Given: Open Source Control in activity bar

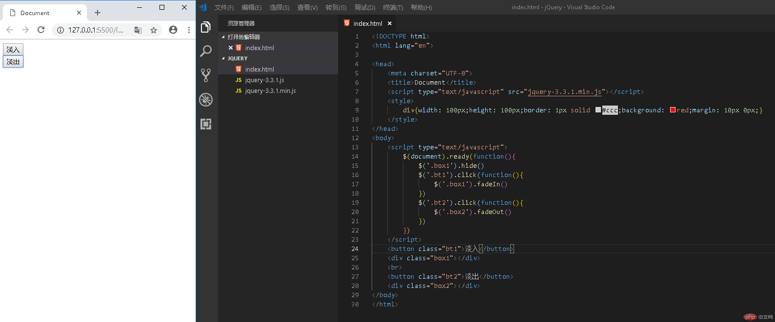Looking at the screenshot, I should [206, 75].
